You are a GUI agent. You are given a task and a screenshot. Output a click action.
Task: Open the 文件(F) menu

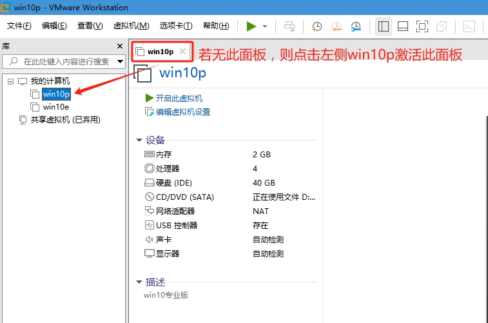point(19,26)
